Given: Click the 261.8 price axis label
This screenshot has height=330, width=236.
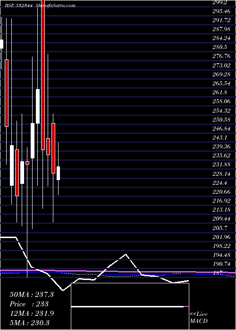Looking at the screenshot, I should 220,92.
